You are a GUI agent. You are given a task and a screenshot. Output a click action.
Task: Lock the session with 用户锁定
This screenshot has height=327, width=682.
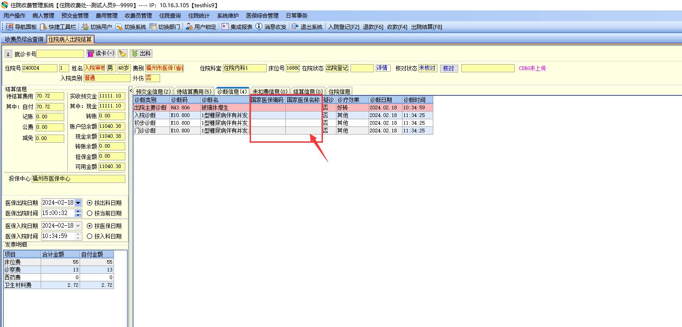201,27
